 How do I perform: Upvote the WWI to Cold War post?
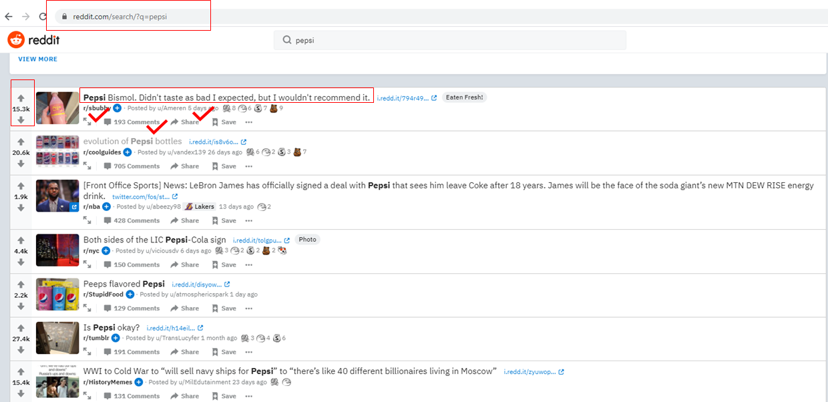(x=21, y=371)
